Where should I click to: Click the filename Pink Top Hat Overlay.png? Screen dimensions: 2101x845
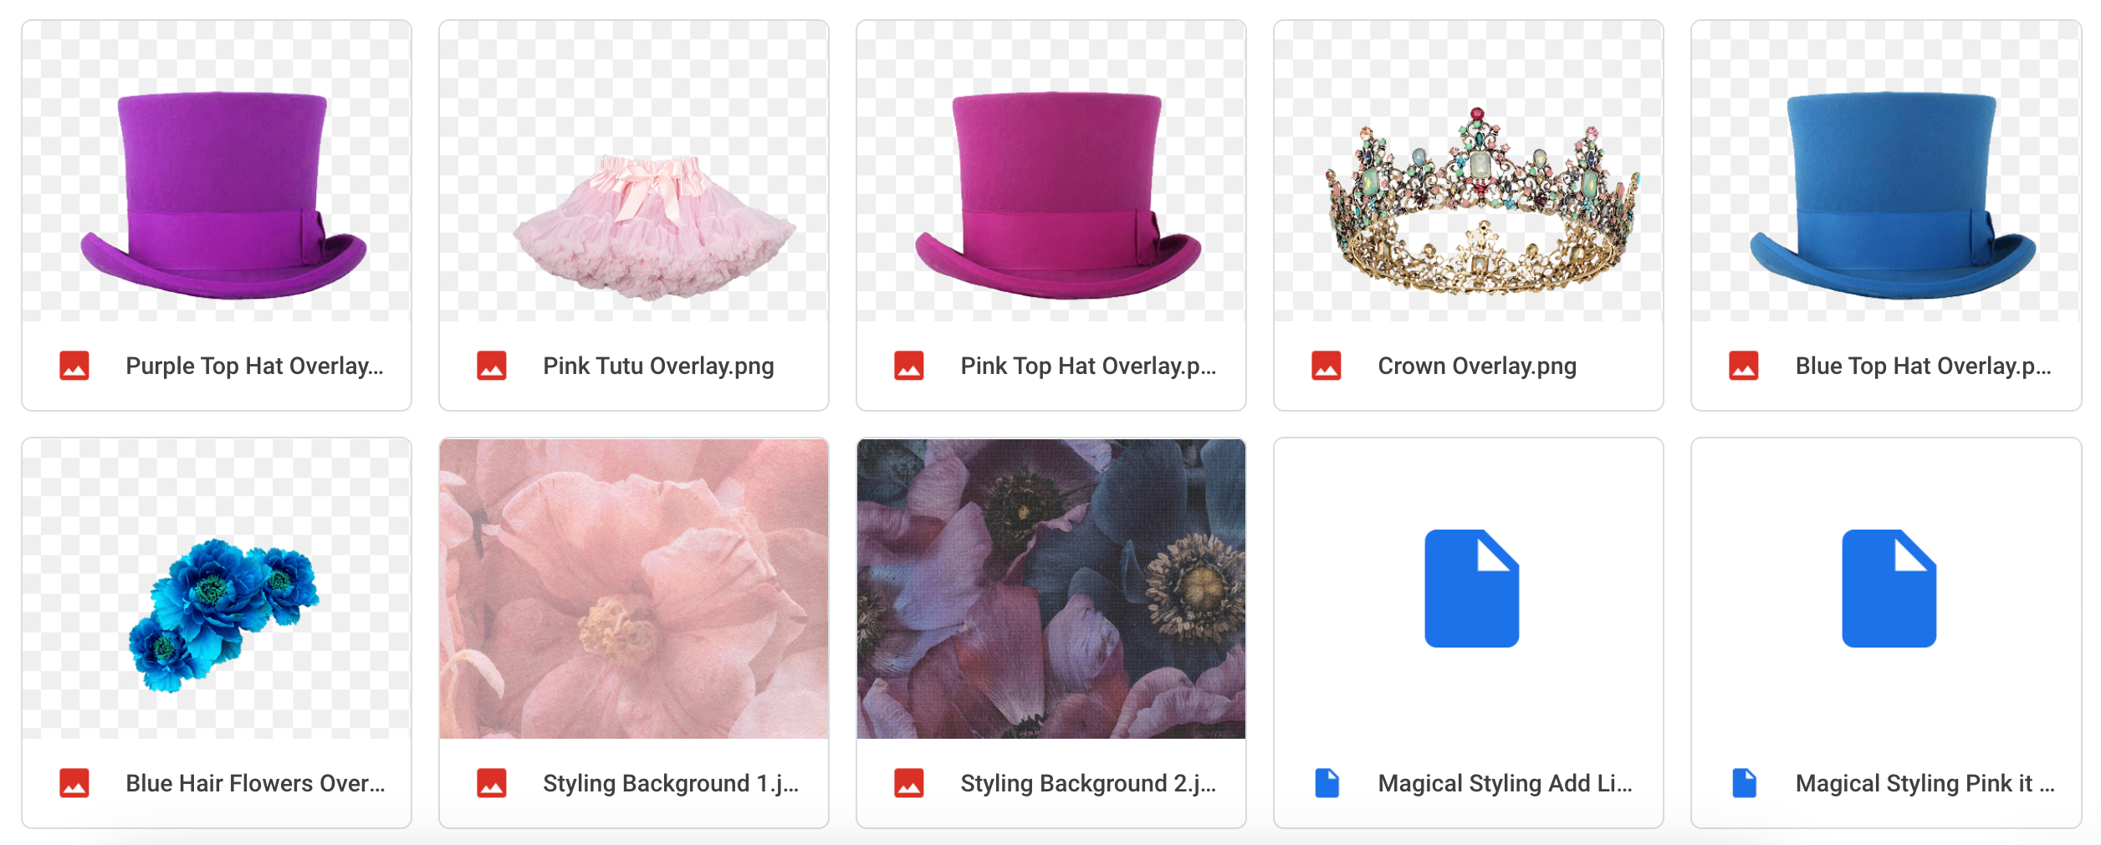point(1087,366)
